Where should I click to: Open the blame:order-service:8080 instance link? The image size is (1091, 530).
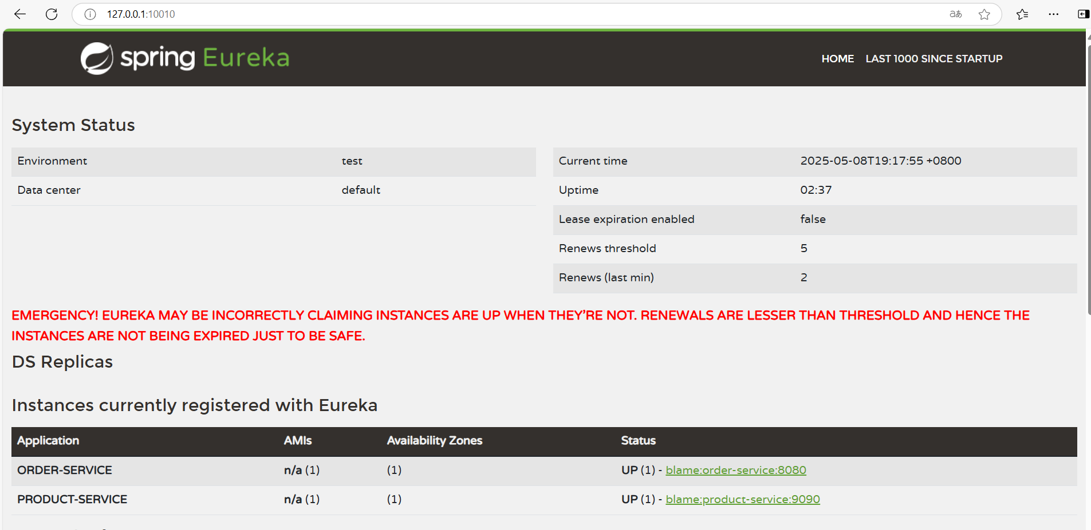coord(735,470)
